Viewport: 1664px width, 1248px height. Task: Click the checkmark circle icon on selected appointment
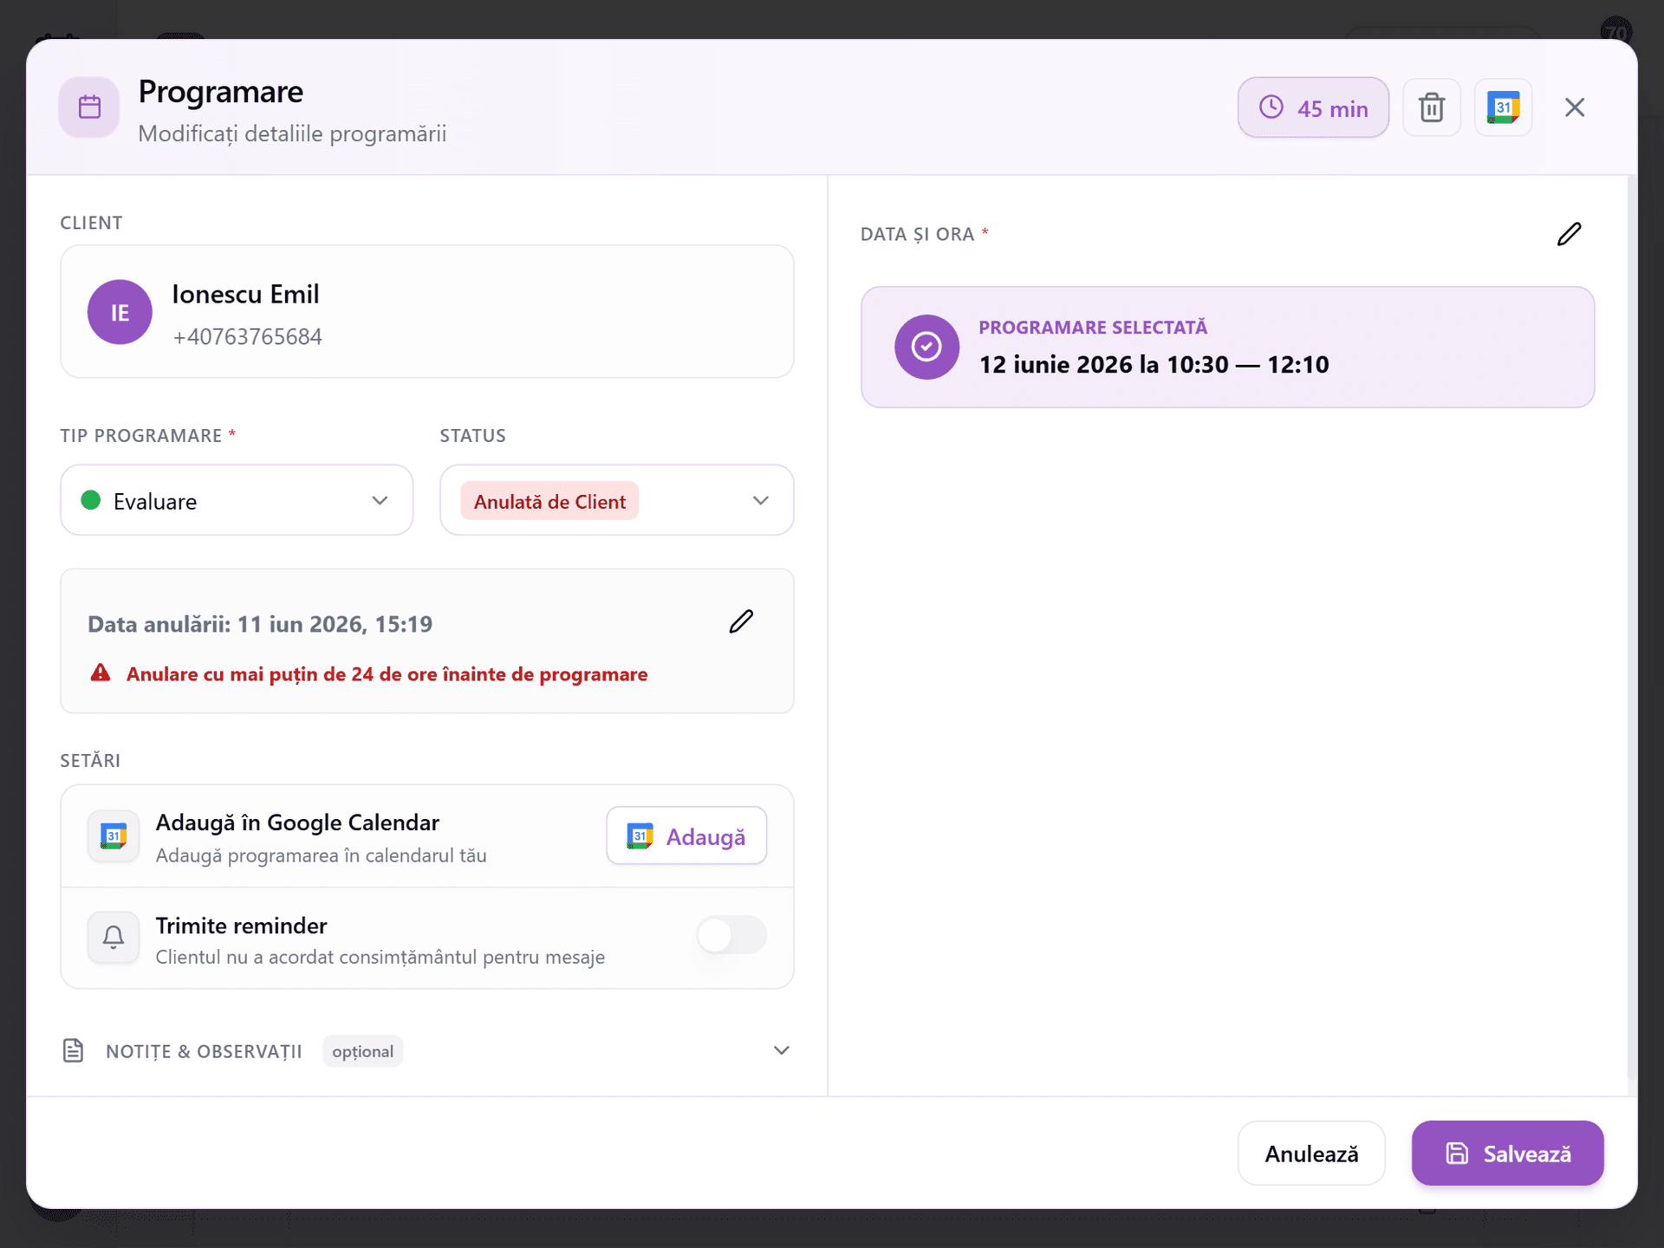pyautogui.click(x=926, y=347)
